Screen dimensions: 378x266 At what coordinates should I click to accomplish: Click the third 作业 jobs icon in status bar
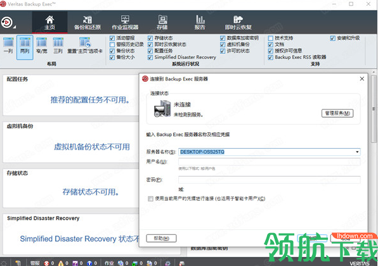(150, 263)
